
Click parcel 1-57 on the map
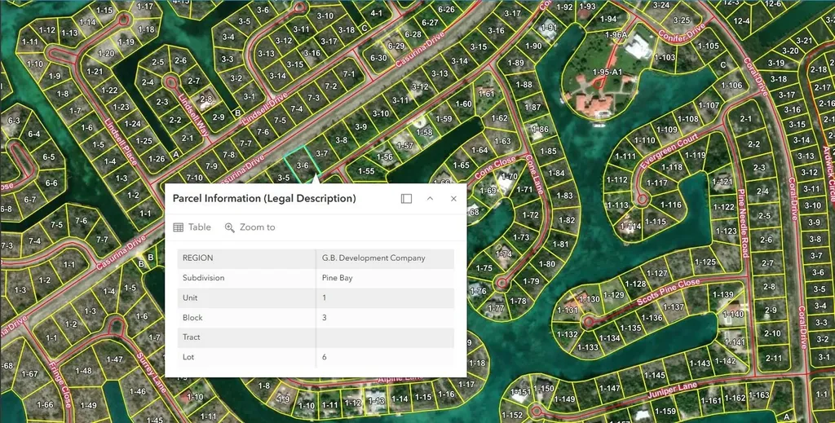coord(404,145)
